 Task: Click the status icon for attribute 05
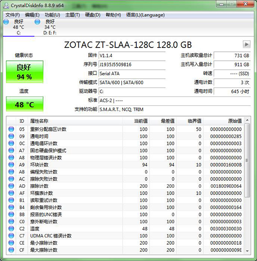coord(11,129)
